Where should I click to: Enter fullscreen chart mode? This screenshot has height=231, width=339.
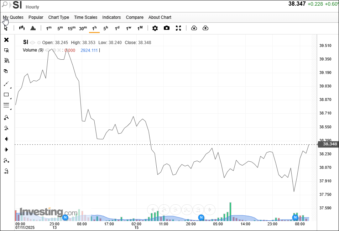click(x=178, y=28)
